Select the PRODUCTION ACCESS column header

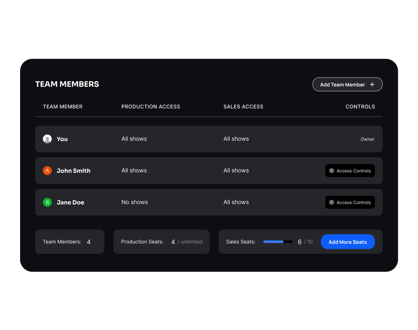pos(150,107)
